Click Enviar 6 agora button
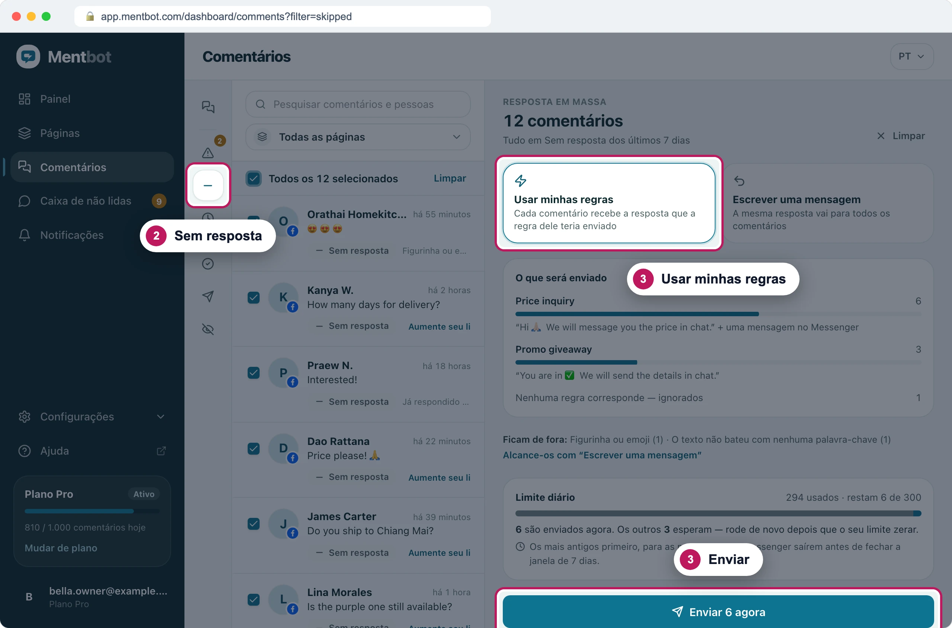This screenshot has width=952, height=628. (x=718, y=612)
